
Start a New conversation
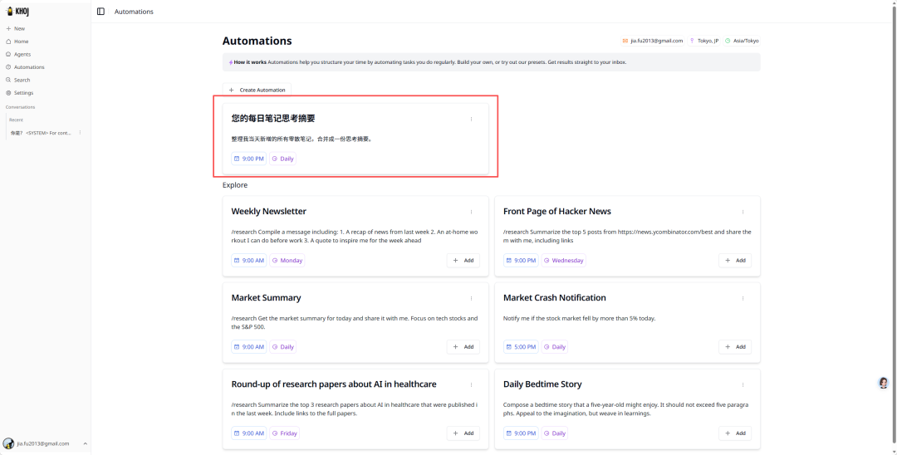pos(19,28)
